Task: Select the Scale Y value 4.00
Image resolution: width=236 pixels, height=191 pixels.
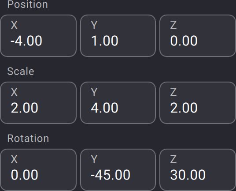Action: pyautogui.click(x=104, y=108)
